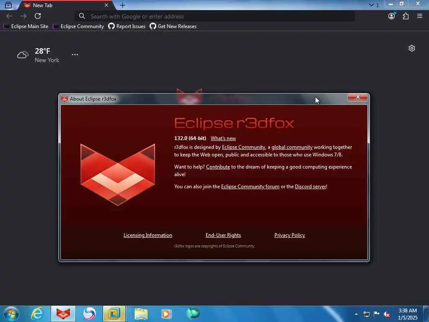Open the Eclipse Community forum link

250,187
